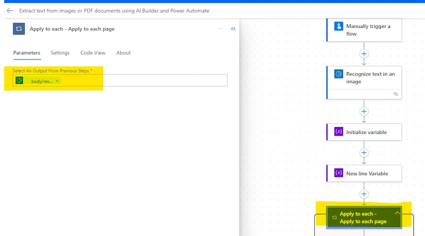Viewport: 425px width, 236px height.
Task: Click the loop icon on Apply to each card
Action: tap(334, 217)
